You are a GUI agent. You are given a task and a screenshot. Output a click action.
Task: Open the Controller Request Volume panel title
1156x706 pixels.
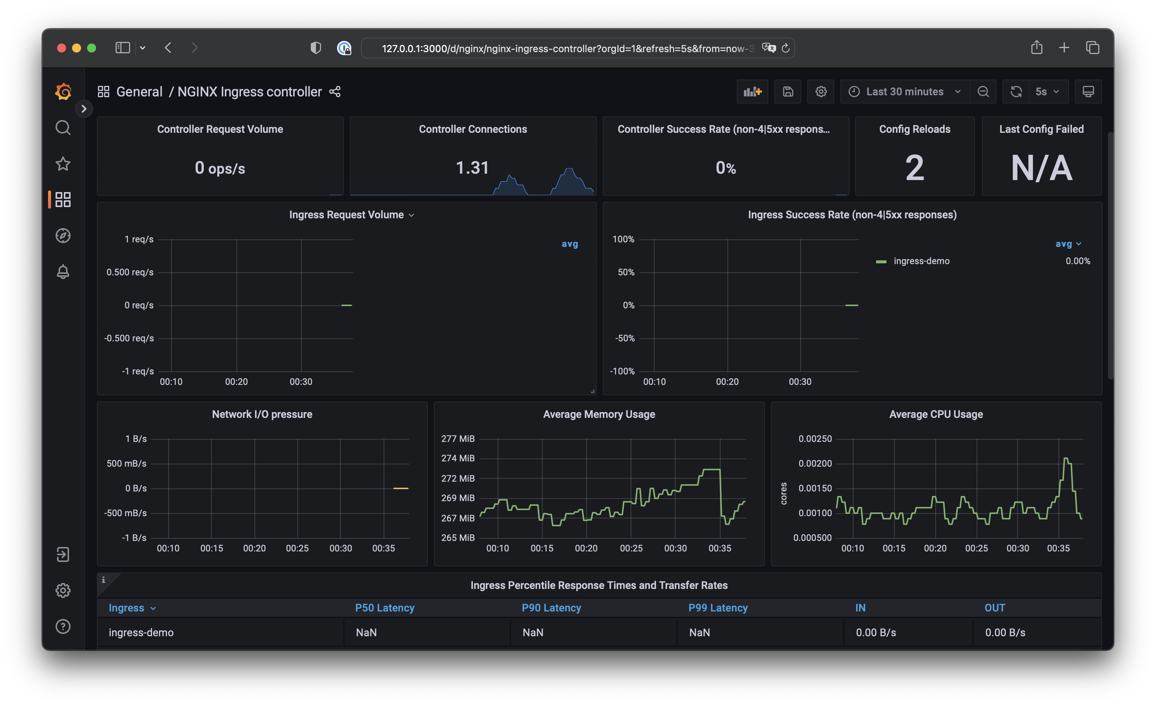(220, 129)
